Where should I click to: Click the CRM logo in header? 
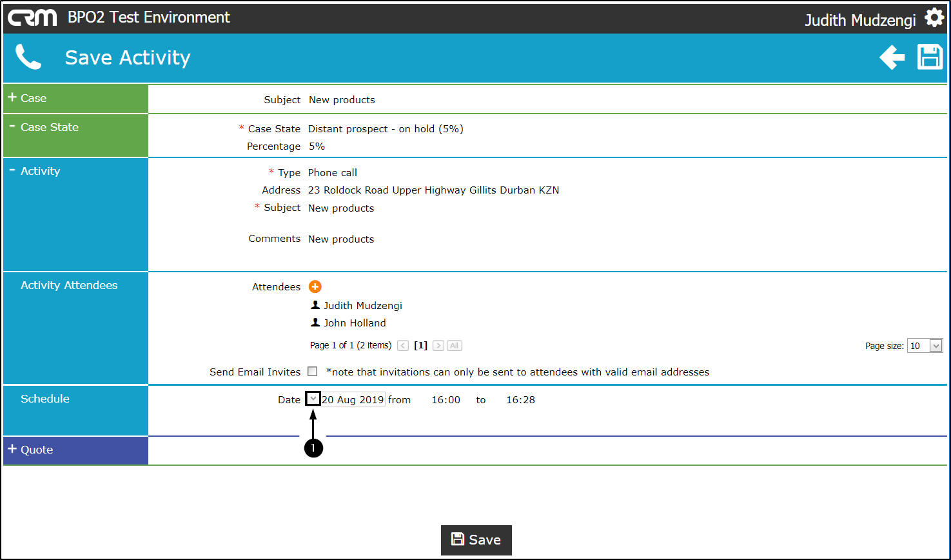(32, 17)
